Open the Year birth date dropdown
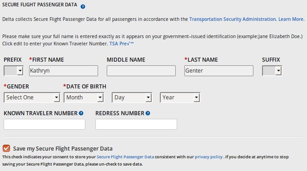 180,98
